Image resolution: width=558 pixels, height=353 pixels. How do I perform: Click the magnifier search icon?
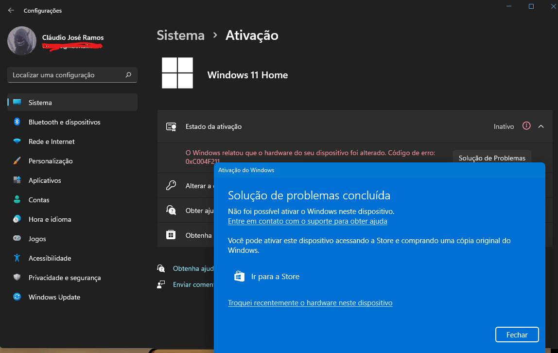tap(128, 75)
